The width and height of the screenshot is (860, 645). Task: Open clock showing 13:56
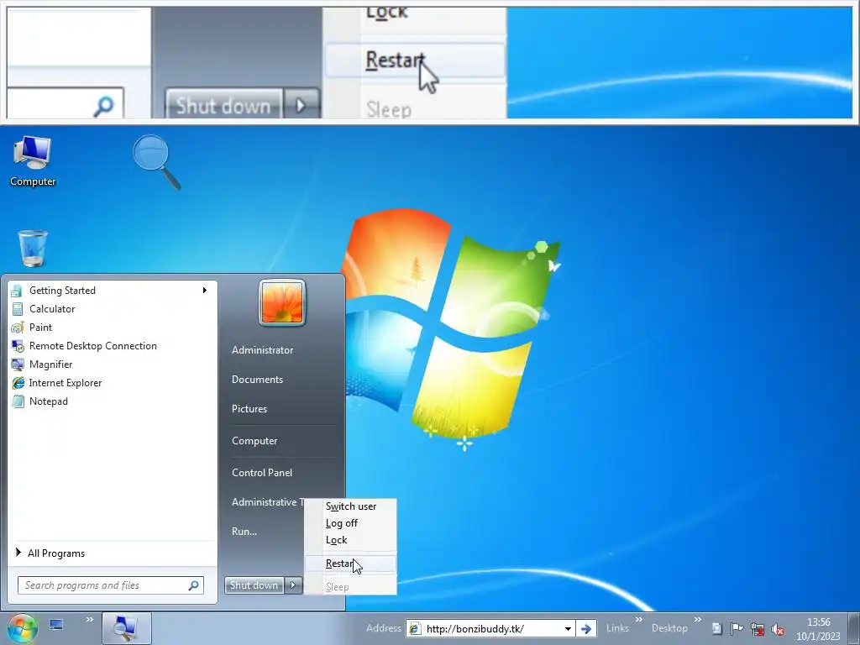pyautogui.click(x=818, y=629)
